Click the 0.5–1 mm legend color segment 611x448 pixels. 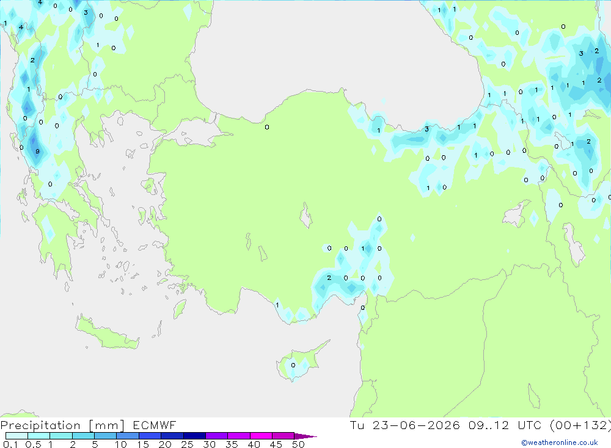tap(39, 436)
